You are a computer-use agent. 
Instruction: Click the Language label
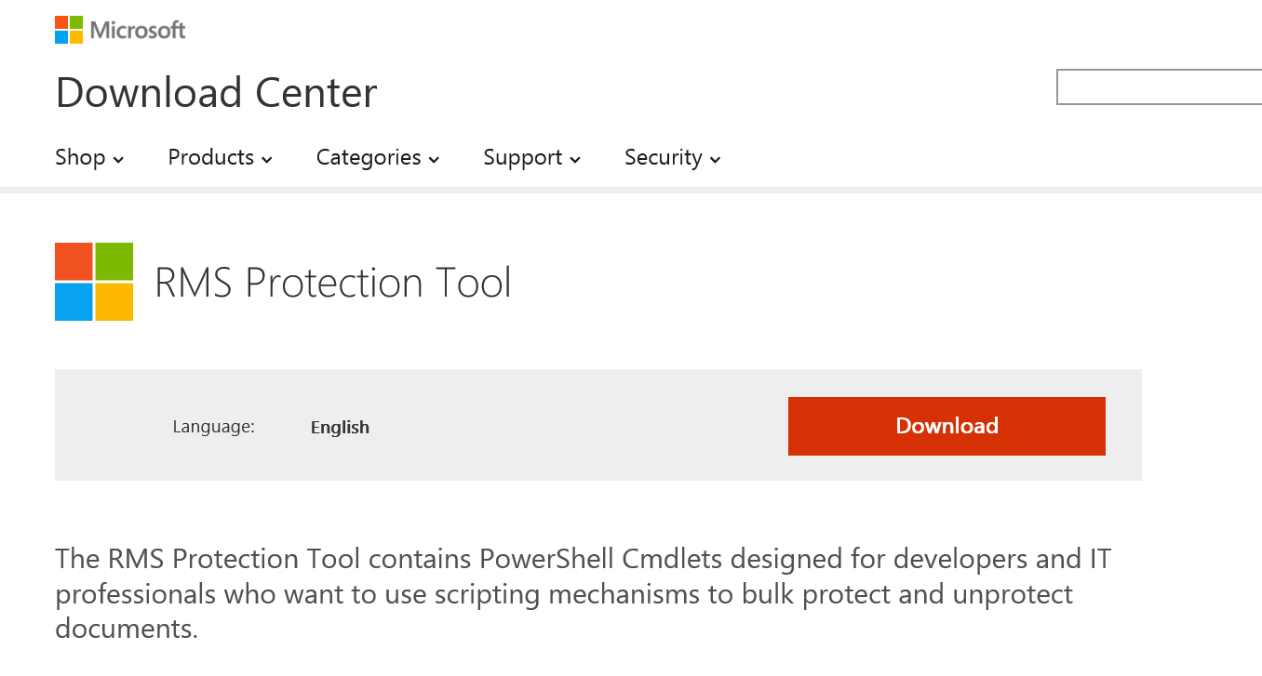(x=213, y=427)
